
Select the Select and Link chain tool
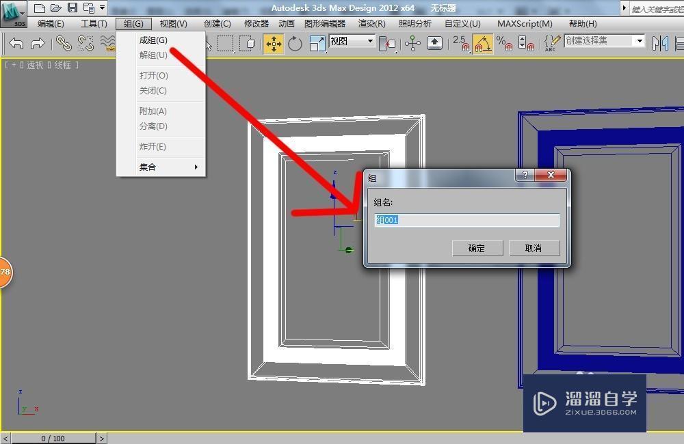click(x=64, y=44)
